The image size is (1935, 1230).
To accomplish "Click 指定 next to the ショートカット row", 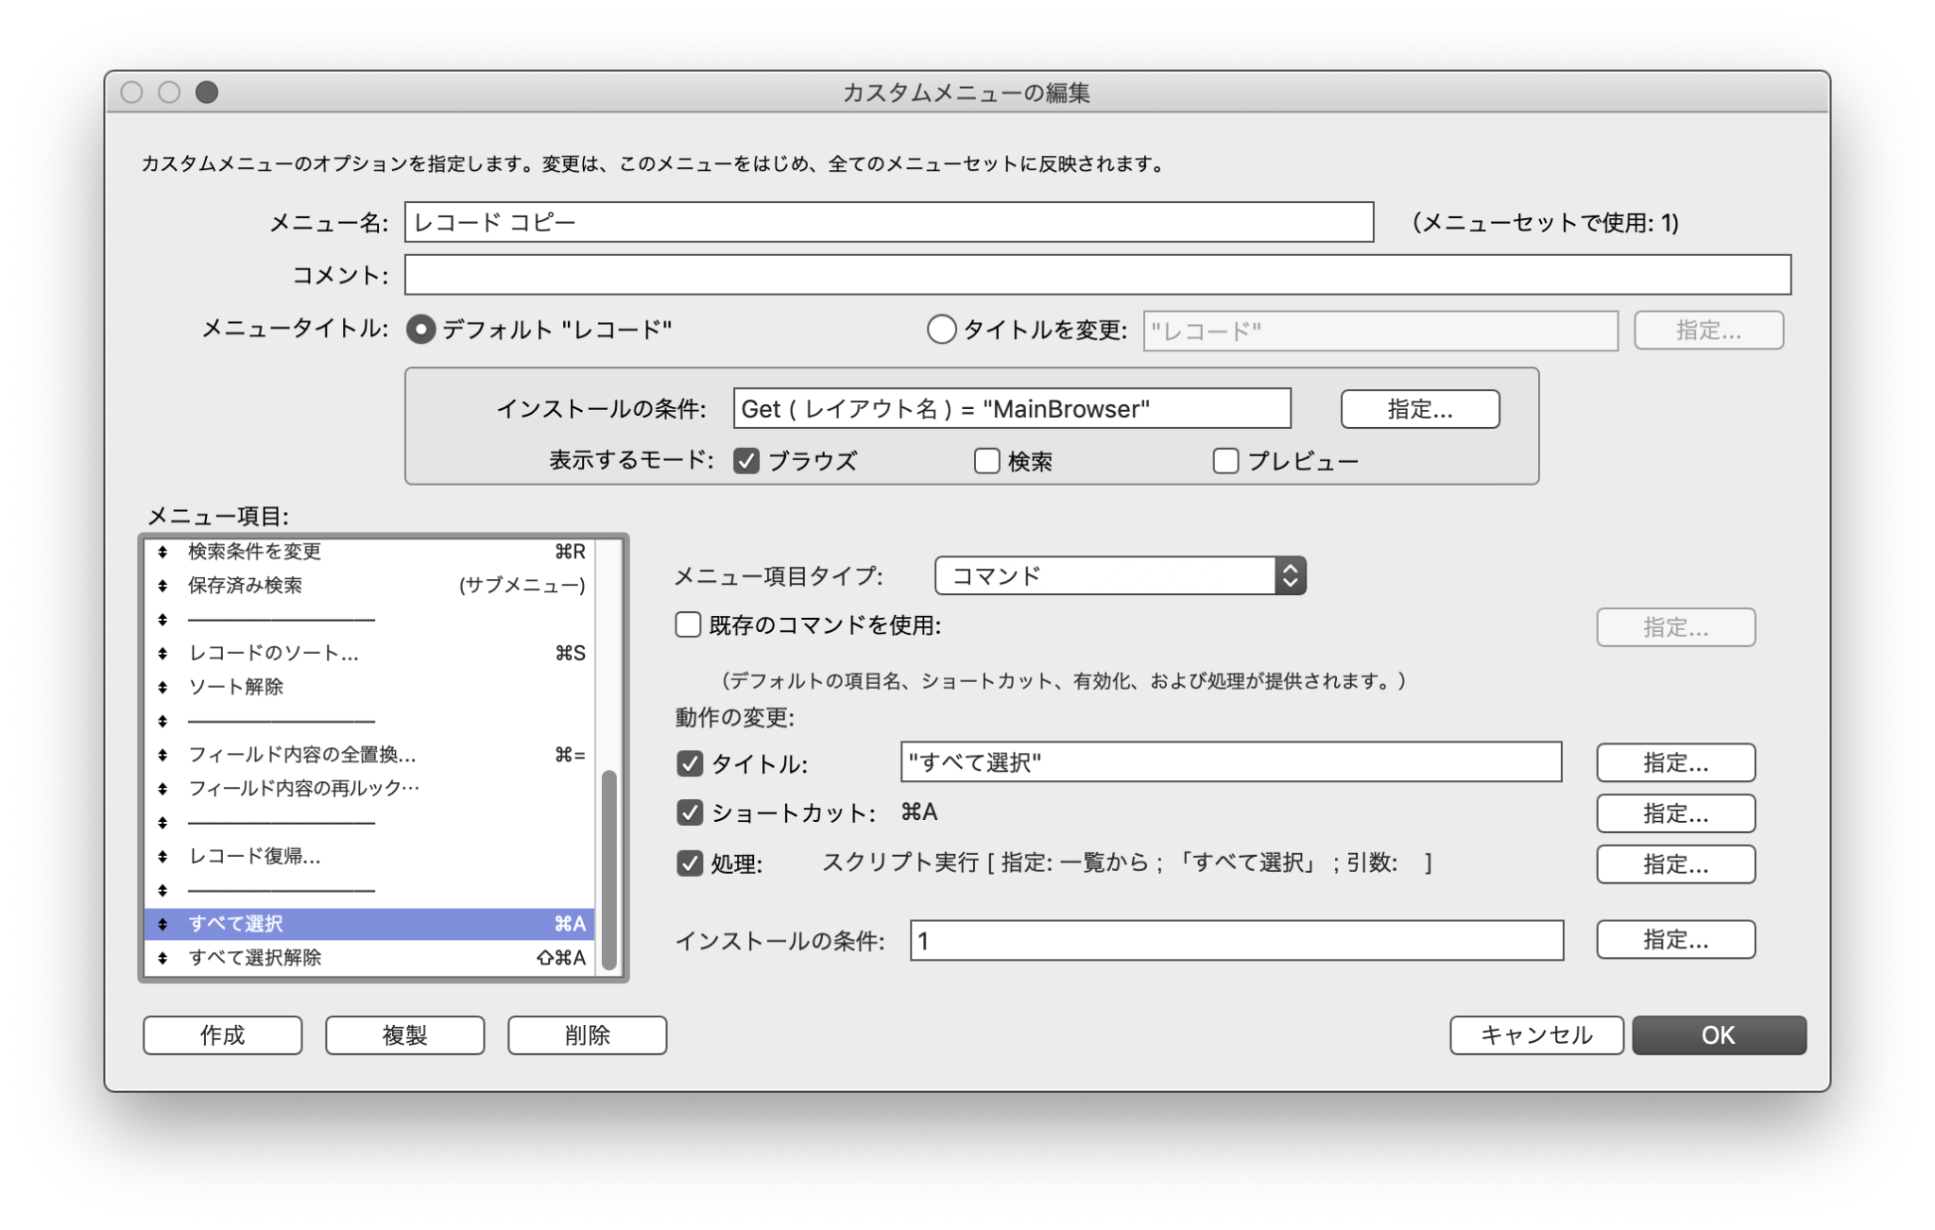I will point(1675,813).
